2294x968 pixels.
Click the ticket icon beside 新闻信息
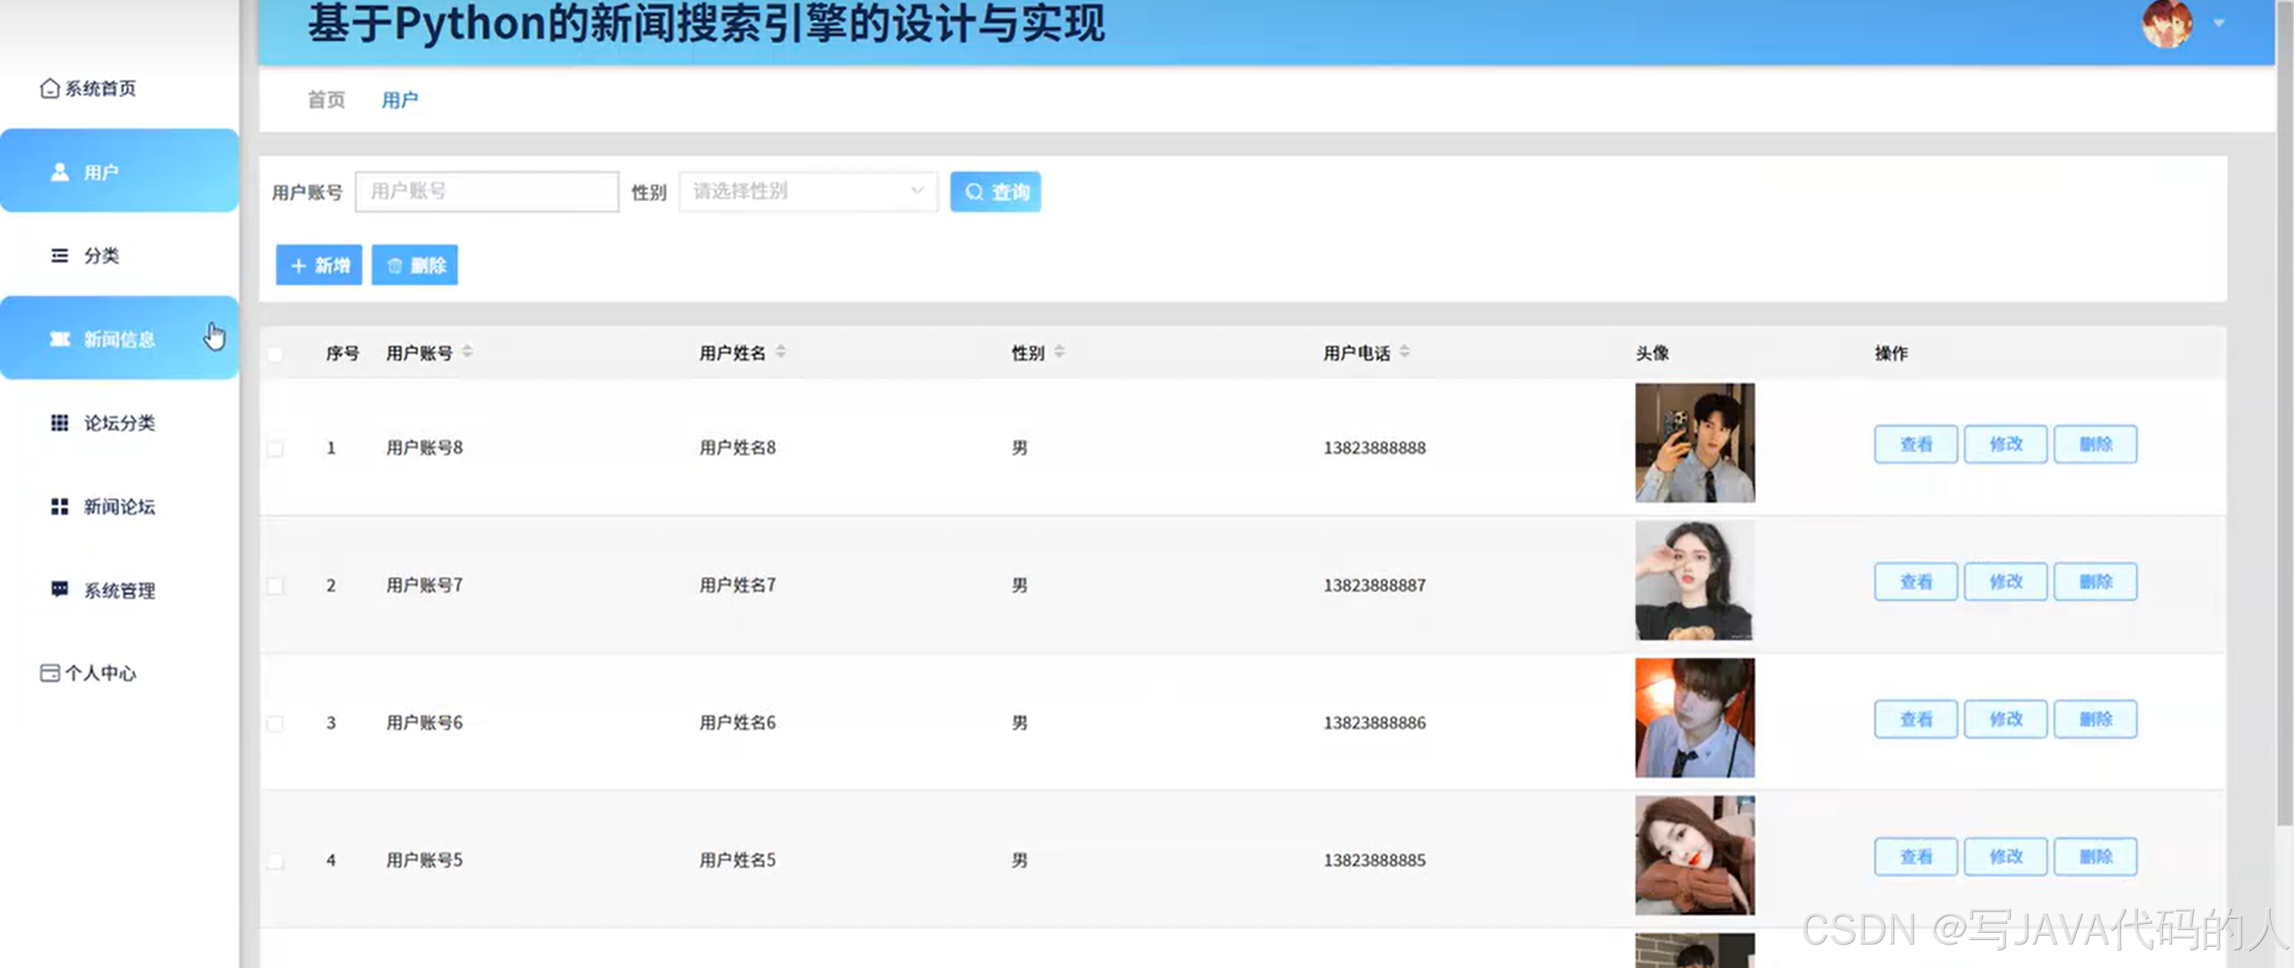(x=60, y=339)
